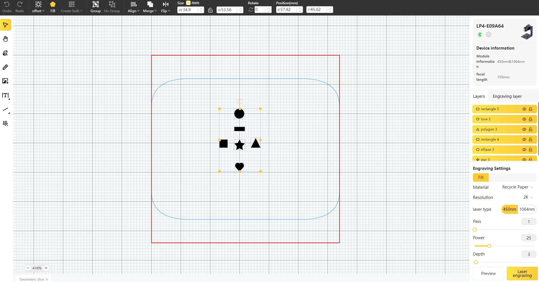Select the arrow selection tool
The width and height of the screenshot is (539, 282).
pos(5,25)
